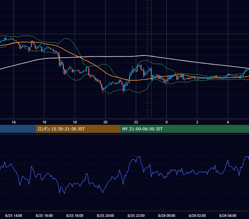249x219 pixels.
Task: Click hour label 2 on chart axis
Action: coord(197,122)
